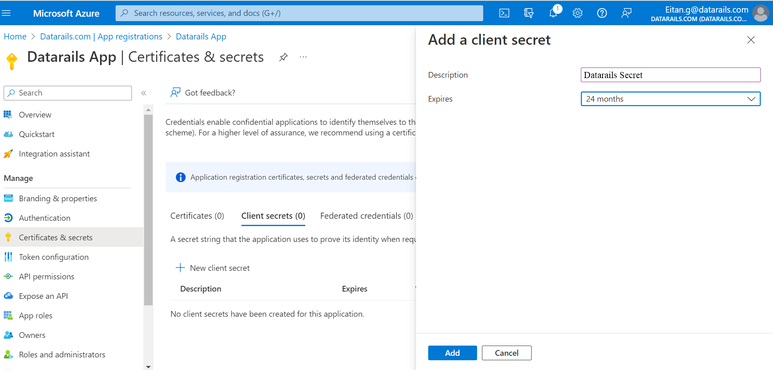Open the Settings gear icon
773x370 pixels.
577,13
